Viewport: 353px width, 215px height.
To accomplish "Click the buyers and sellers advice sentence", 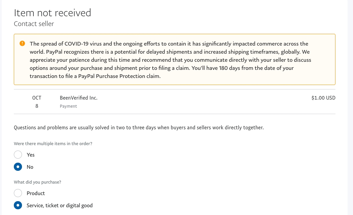I will (138, 128).
